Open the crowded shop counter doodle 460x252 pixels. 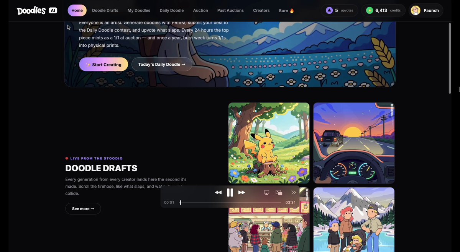[x=269, y=229]
